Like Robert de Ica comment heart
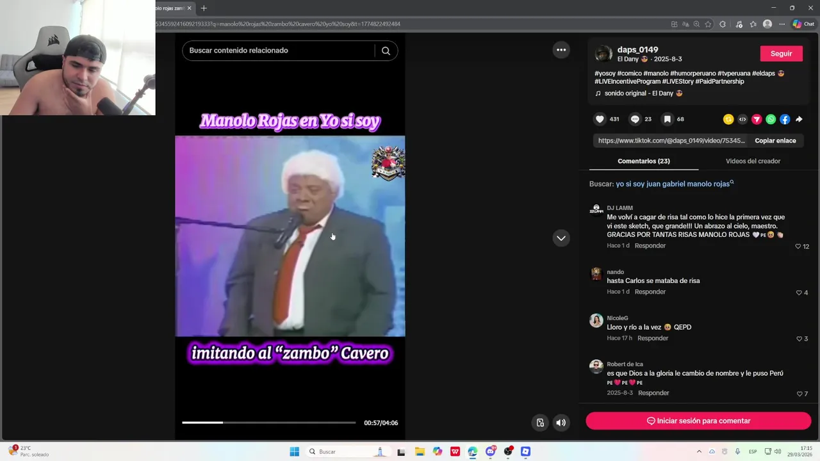Screen dimensions: 820x461 (799, 394)
